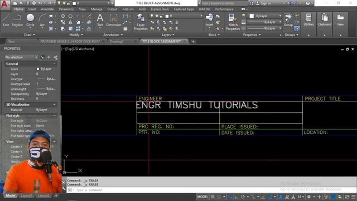Activate Match Properties tool
This screenshot has width=357, height=201.
233,22
